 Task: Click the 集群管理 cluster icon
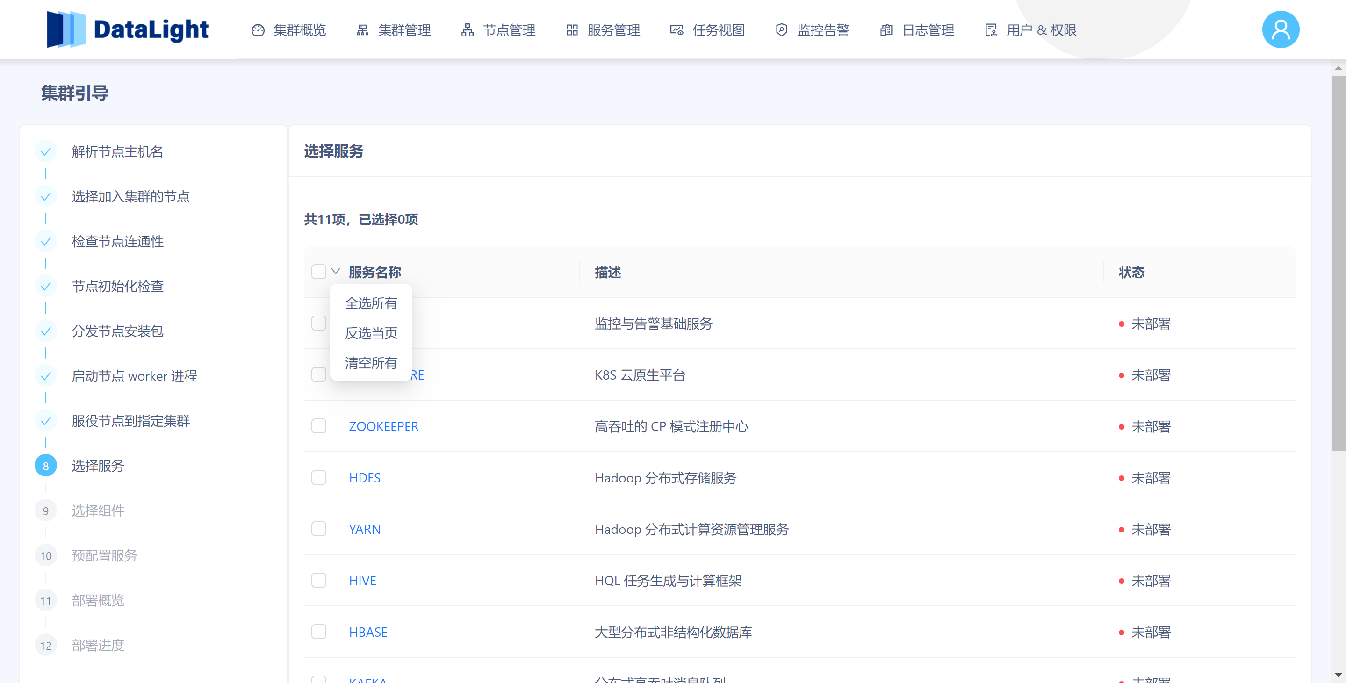(x=363, y=30)
